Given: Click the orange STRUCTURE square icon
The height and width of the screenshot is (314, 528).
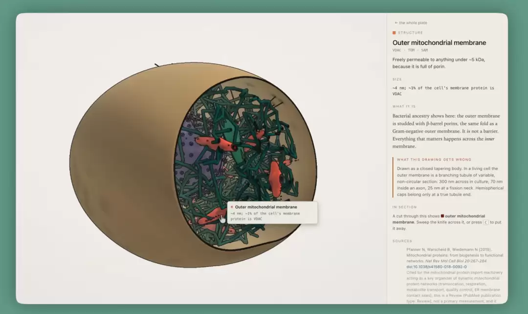Looking at the screenshot, I should tap(394, 33).
